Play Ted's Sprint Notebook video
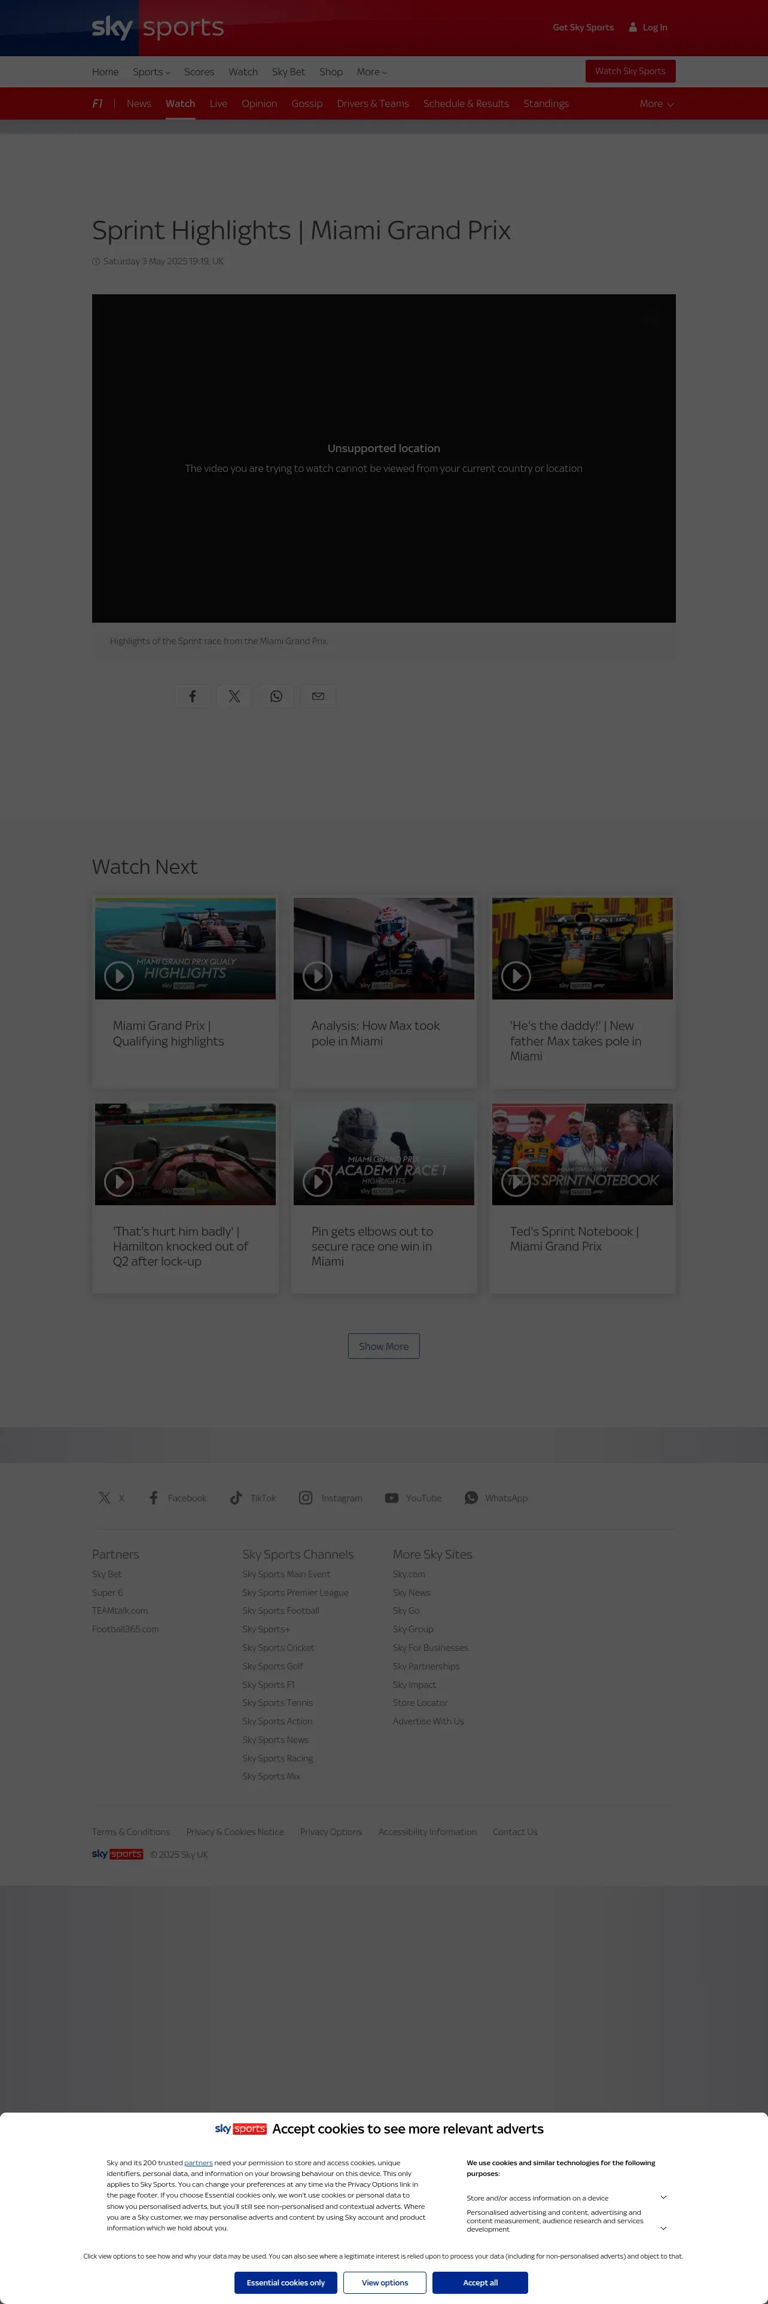 (516, 1181)
